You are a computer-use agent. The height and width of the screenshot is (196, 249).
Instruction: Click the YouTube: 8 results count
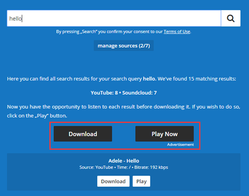pos(104,93)
